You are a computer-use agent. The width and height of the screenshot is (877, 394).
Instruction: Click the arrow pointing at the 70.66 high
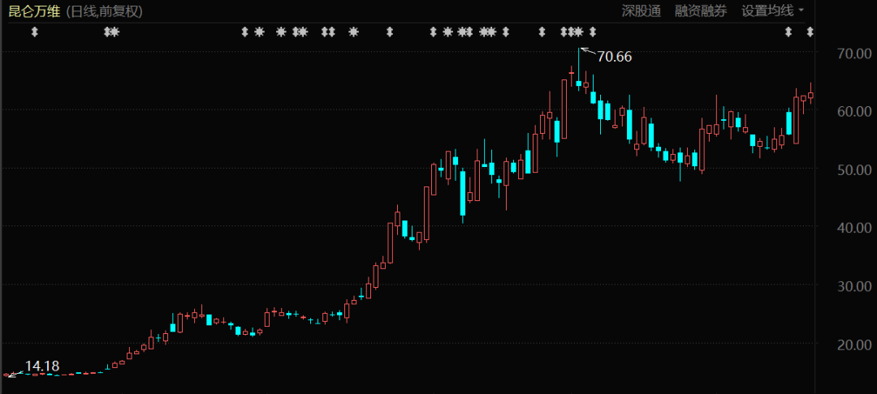(587, 51)
